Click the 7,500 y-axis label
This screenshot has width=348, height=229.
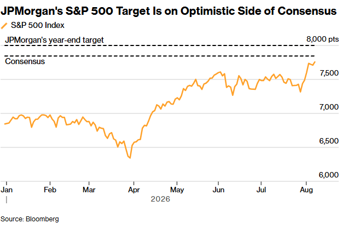[329, 73]
